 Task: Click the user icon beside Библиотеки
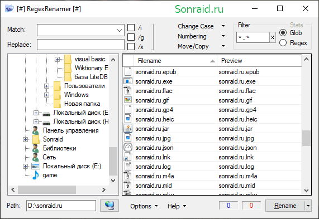[35, 148]
